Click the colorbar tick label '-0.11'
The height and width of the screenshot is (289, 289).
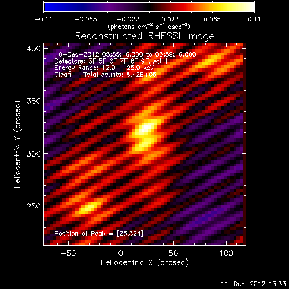coord(43,19)
